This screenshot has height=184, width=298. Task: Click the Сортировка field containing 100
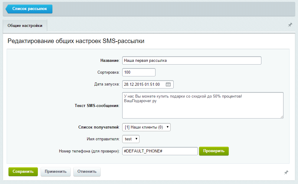[x=139, y=72]
